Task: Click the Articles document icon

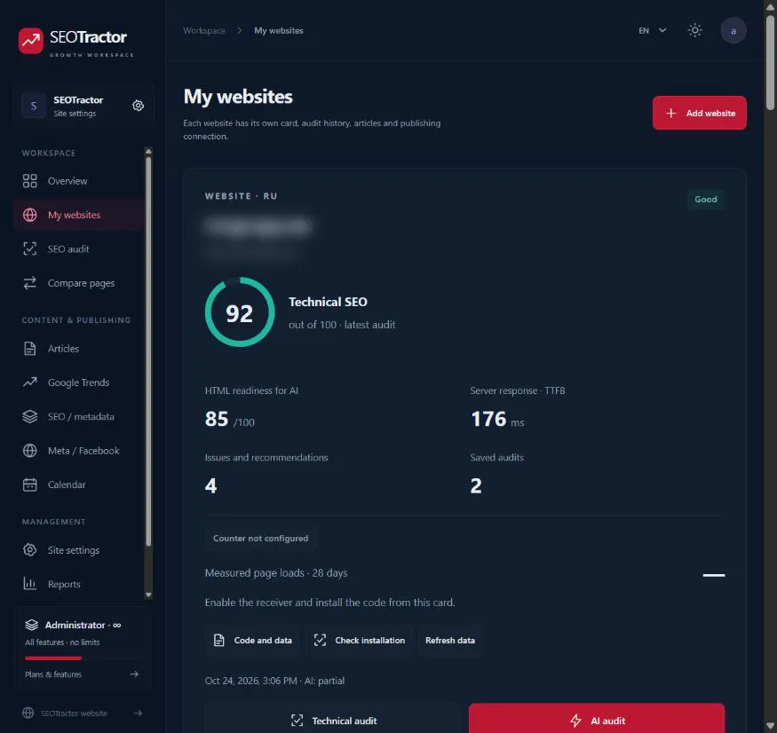Action: (x=29, y=349)
